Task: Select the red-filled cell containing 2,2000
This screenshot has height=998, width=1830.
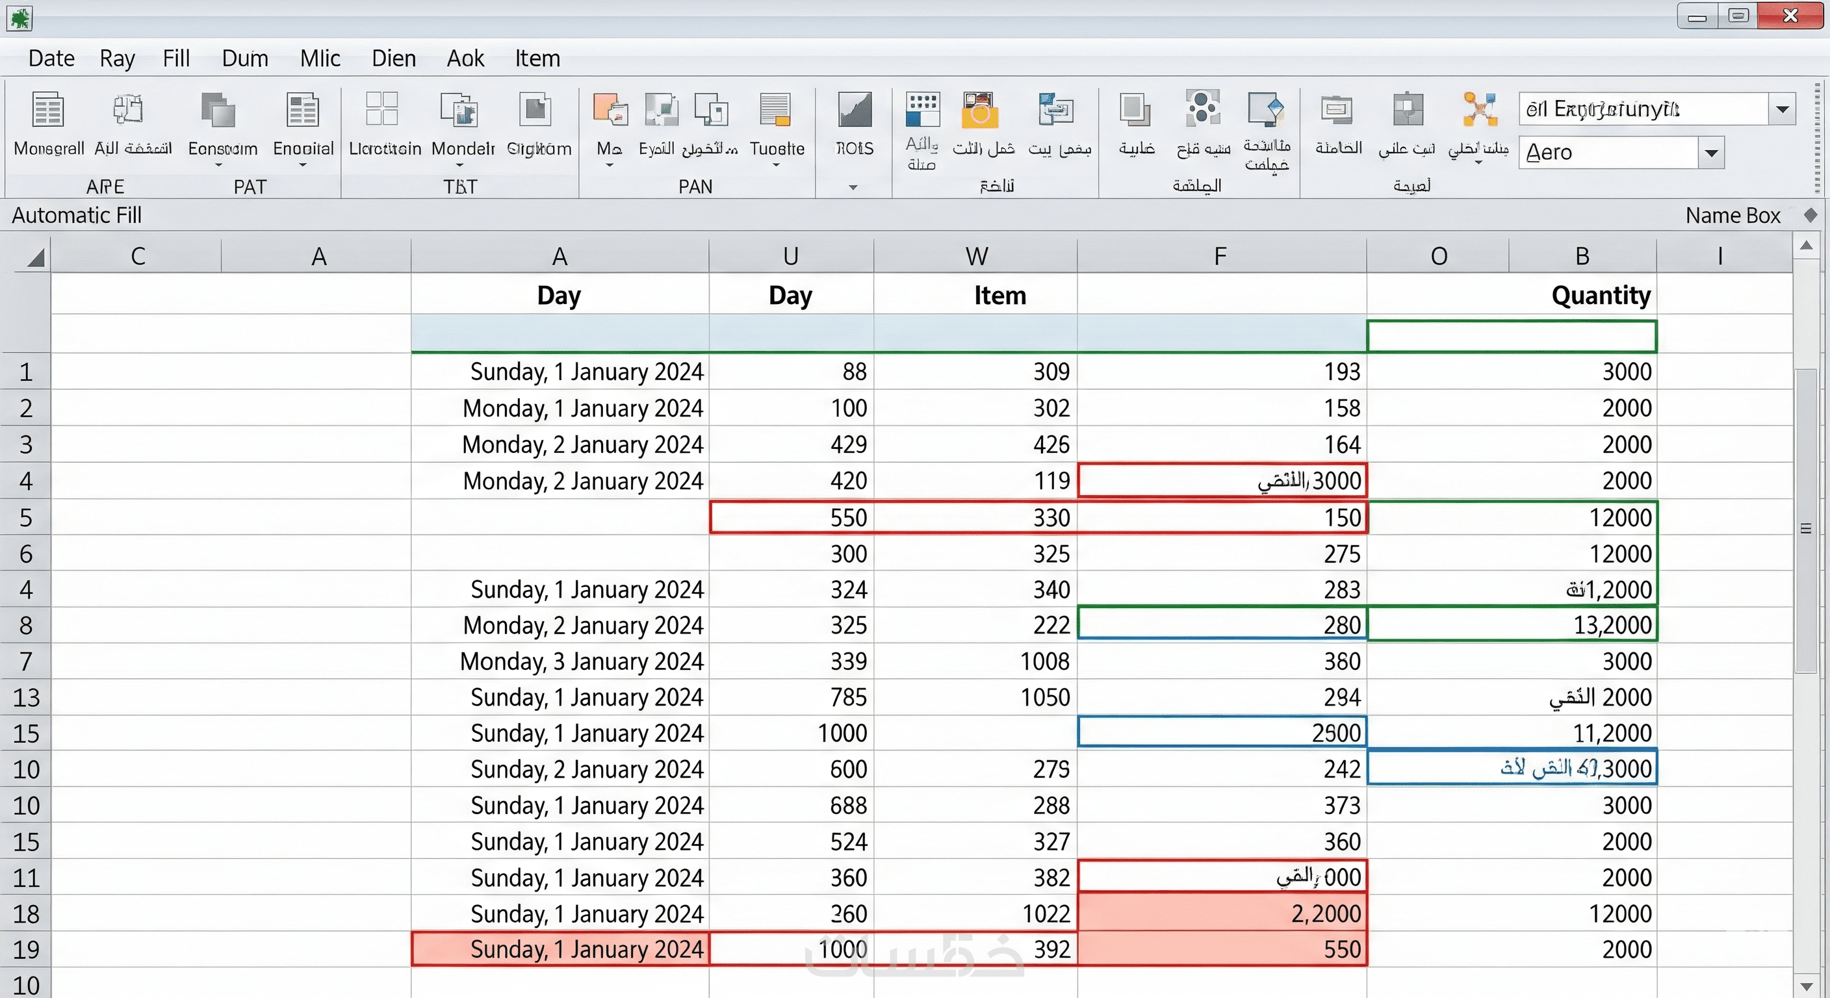Action: (1222, 914)
